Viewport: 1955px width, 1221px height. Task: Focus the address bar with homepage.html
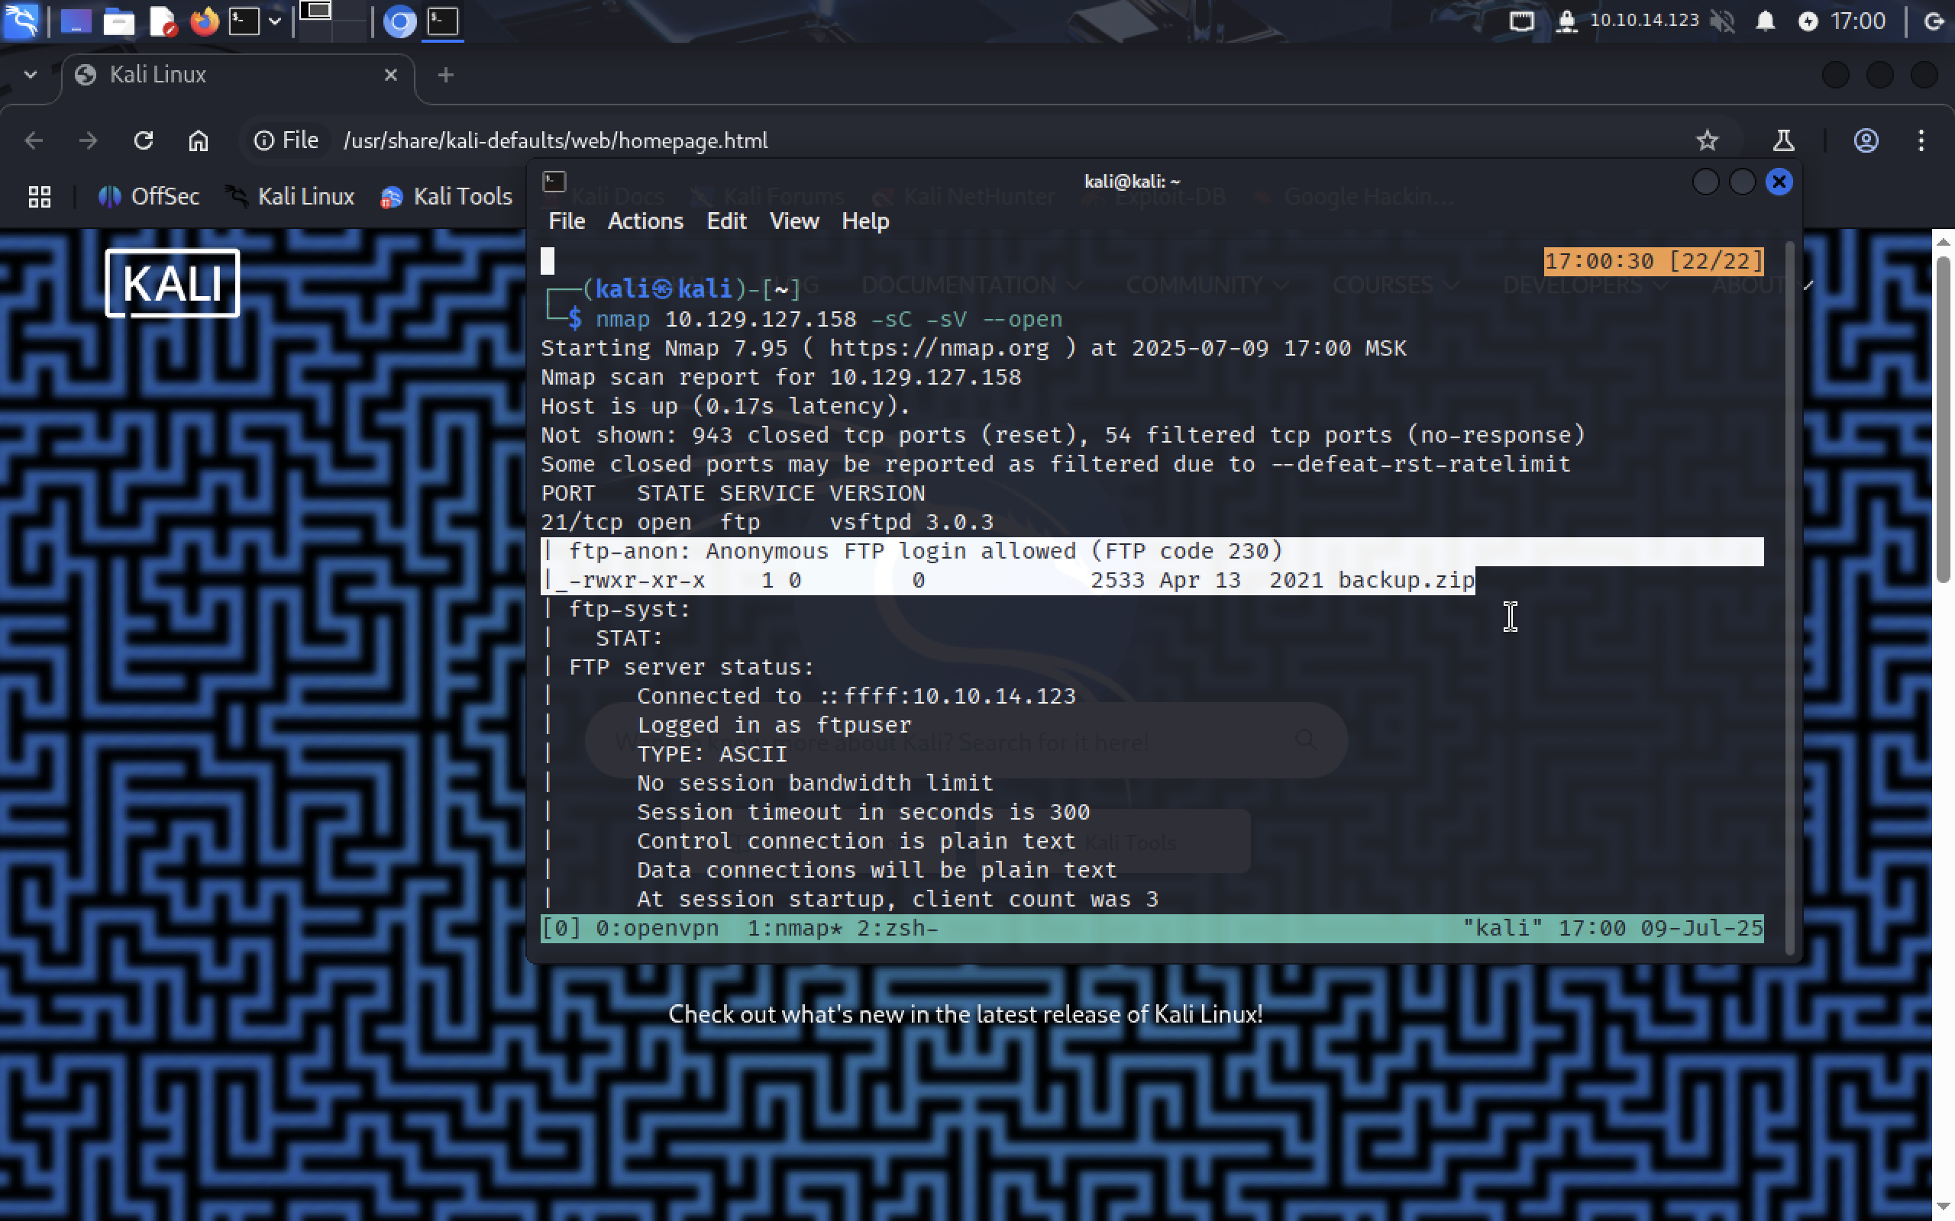coord(556,140)
